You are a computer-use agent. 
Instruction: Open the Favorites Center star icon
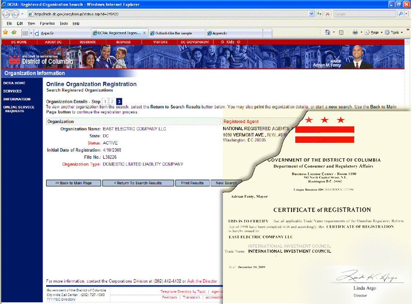click(5, 33)
